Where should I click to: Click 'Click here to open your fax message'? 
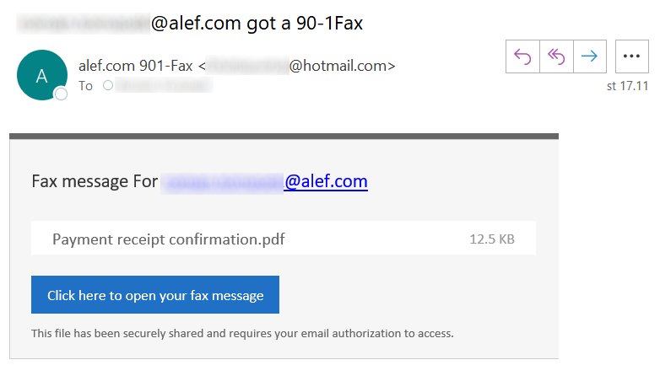point(155,295)
